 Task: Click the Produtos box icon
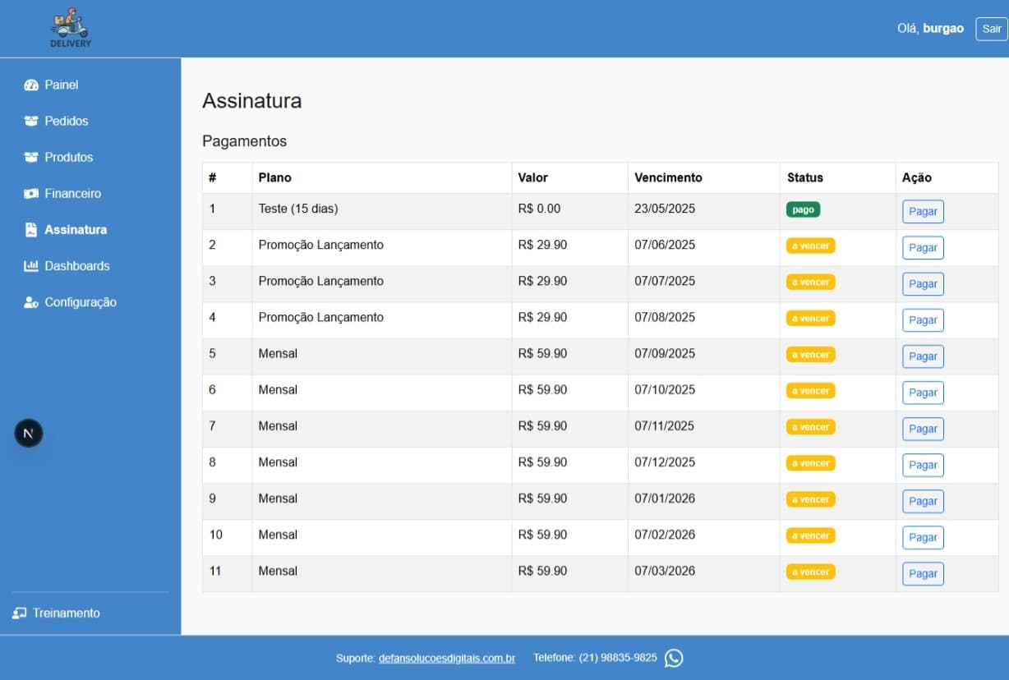[31, 158]
